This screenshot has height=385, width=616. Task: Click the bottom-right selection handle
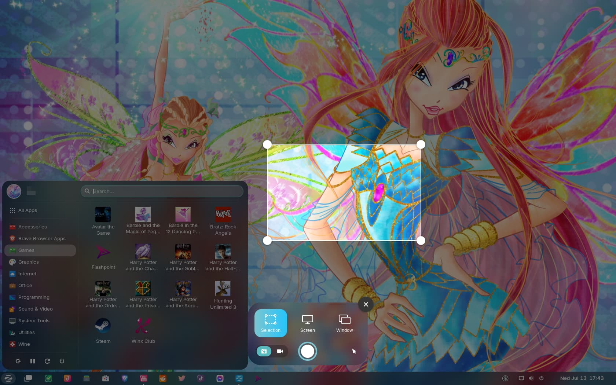tap(421, 241)
